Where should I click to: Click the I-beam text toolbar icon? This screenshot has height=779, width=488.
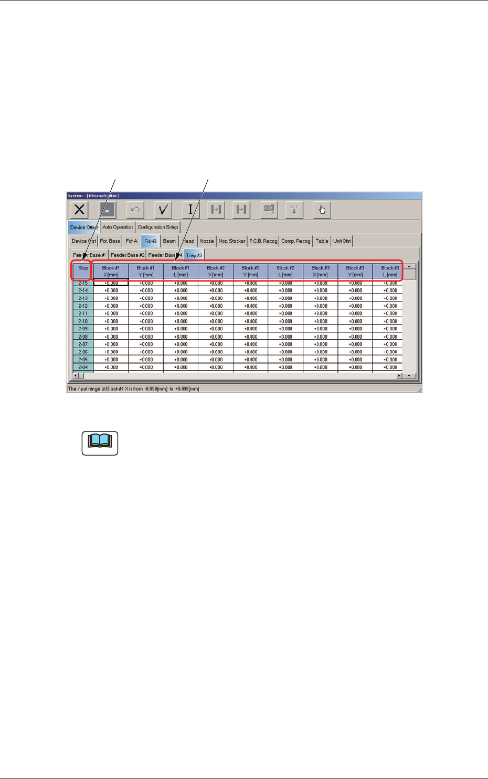point(190,210)
